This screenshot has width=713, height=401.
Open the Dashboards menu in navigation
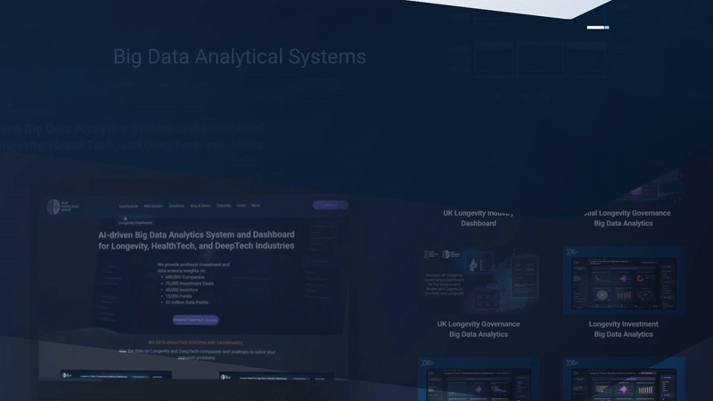point(128,206)
